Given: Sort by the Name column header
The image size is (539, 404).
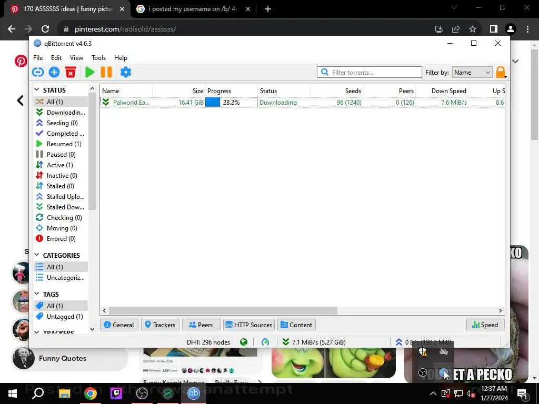Looking at the screenshot, I should [x=126, y=90].
